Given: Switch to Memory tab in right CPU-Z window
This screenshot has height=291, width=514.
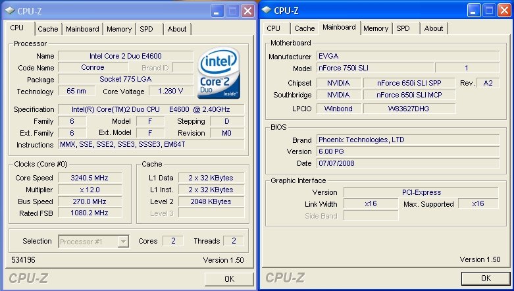Looking at the screenshot, I should coord(376,28).
